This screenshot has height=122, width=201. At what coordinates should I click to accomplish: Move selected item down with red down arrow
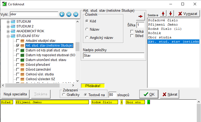click(170, 14)
